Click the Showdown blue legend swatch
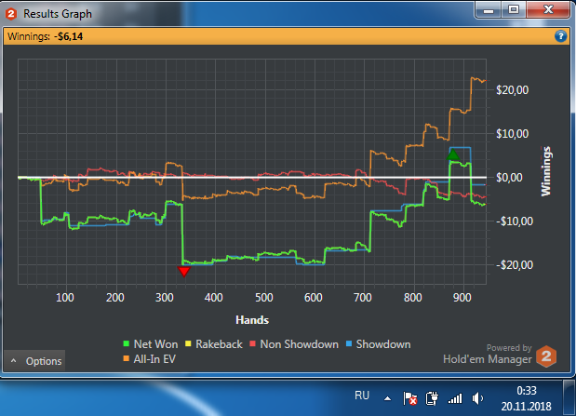Screen dimensions: 576x416 [349, 344]
